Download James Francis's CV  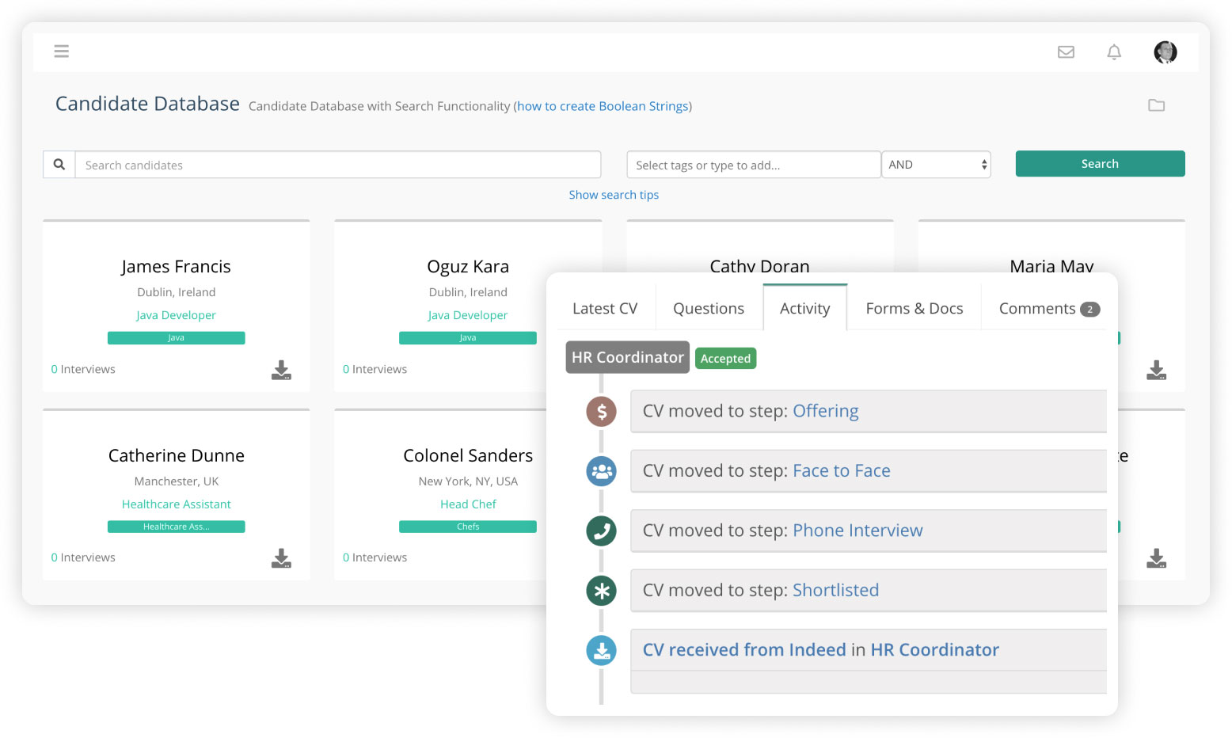(x=281, y=370)
